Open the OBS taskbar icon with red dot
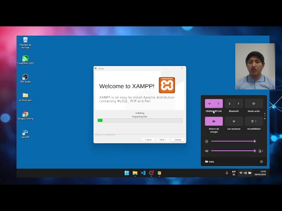The image size is (282, 211). 151,173
